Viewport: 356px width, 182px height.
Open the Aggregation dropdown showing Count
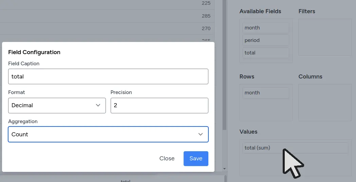click(x=108, y=134)
